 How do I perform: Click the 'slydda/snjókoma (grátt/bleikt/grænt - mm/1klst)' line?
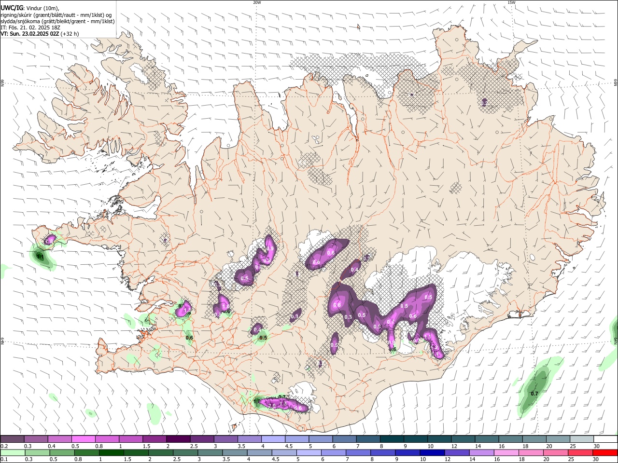[x=57, y=21]
